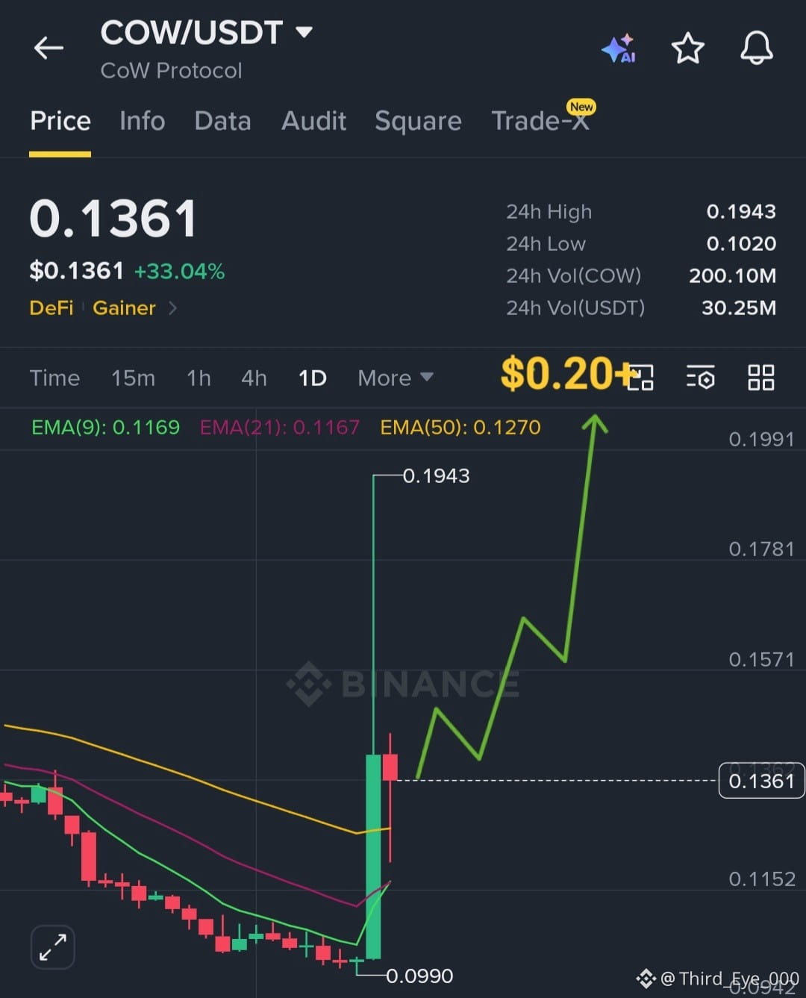Add COW/USDT to favorites star
The height and width of the screenshot is (998, 806).
click(x=687, y=49)
